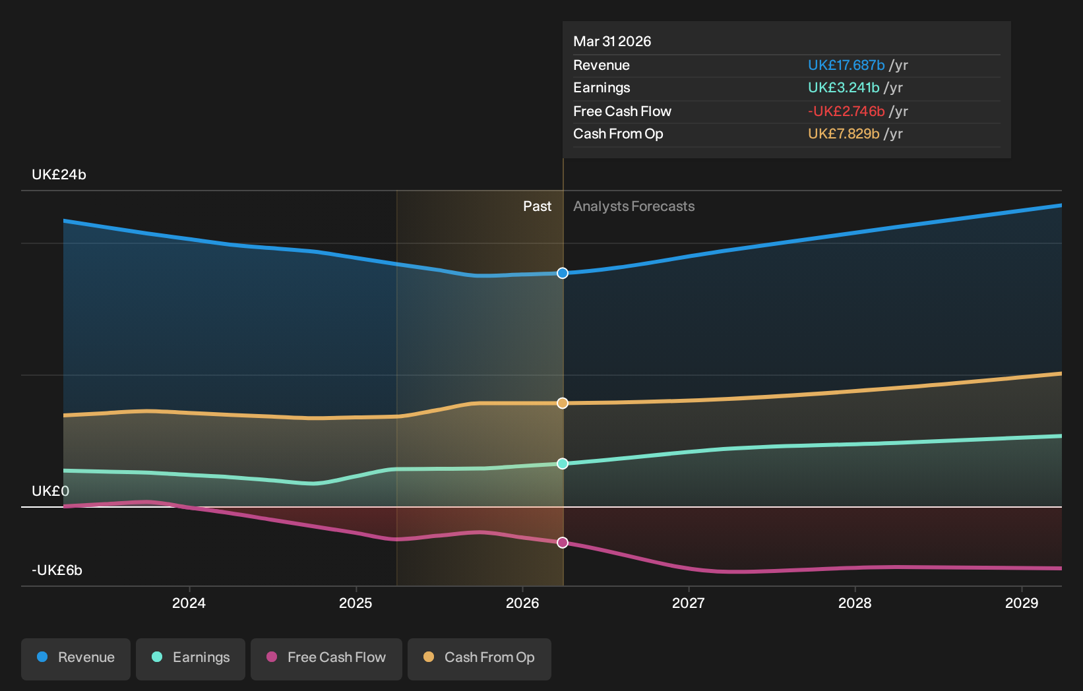Click the -UK£2.746b free cash flow value

(846, 111)
